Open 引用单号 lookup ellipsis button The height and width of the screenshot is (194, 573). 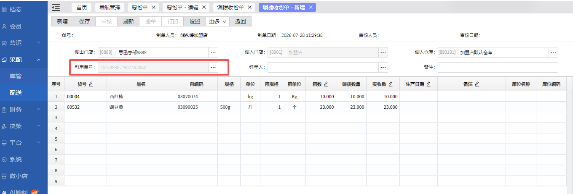(213, 67)
